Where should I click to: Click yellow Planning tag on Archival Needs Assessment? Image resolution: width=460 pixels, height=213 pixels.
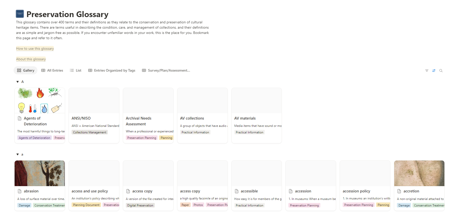click(x=166, y=138)
